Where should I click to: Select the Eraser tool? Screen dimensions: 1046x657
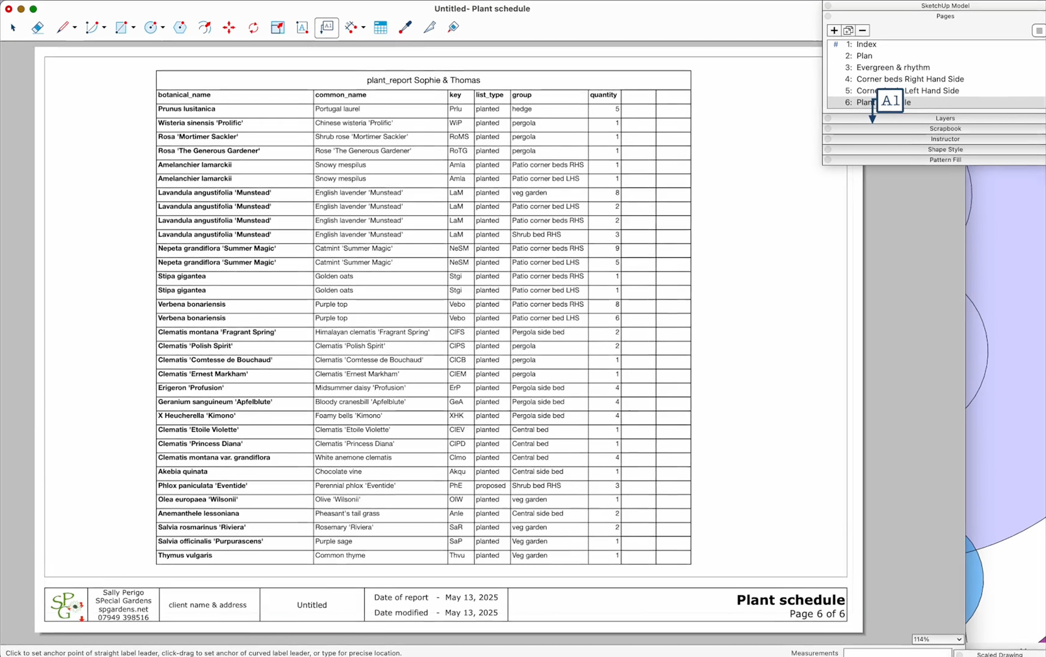(38, 27)
